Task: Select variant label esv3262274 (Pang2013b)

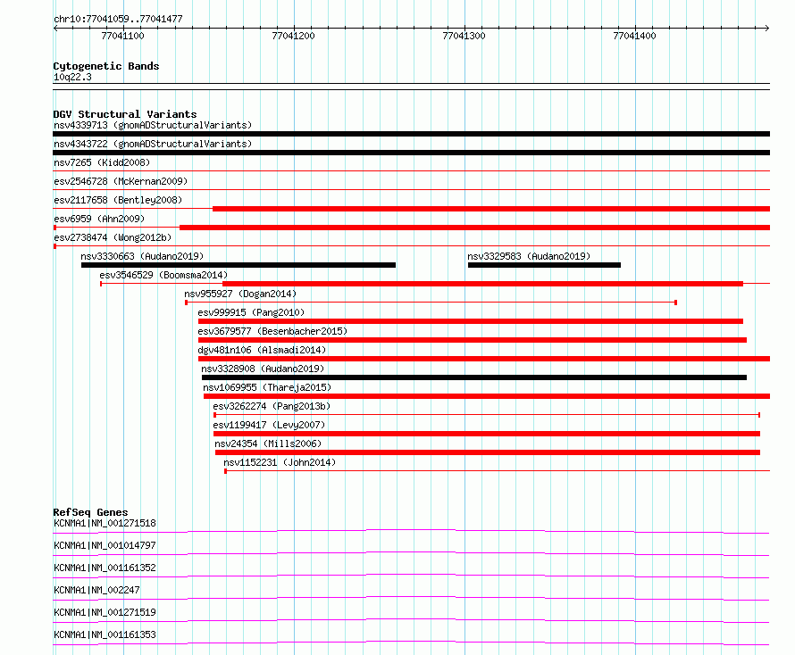Action: click(272, 406)
